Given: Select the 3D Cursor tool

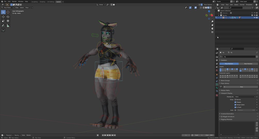Looking at the screenshot, I should tap(8, 12).
